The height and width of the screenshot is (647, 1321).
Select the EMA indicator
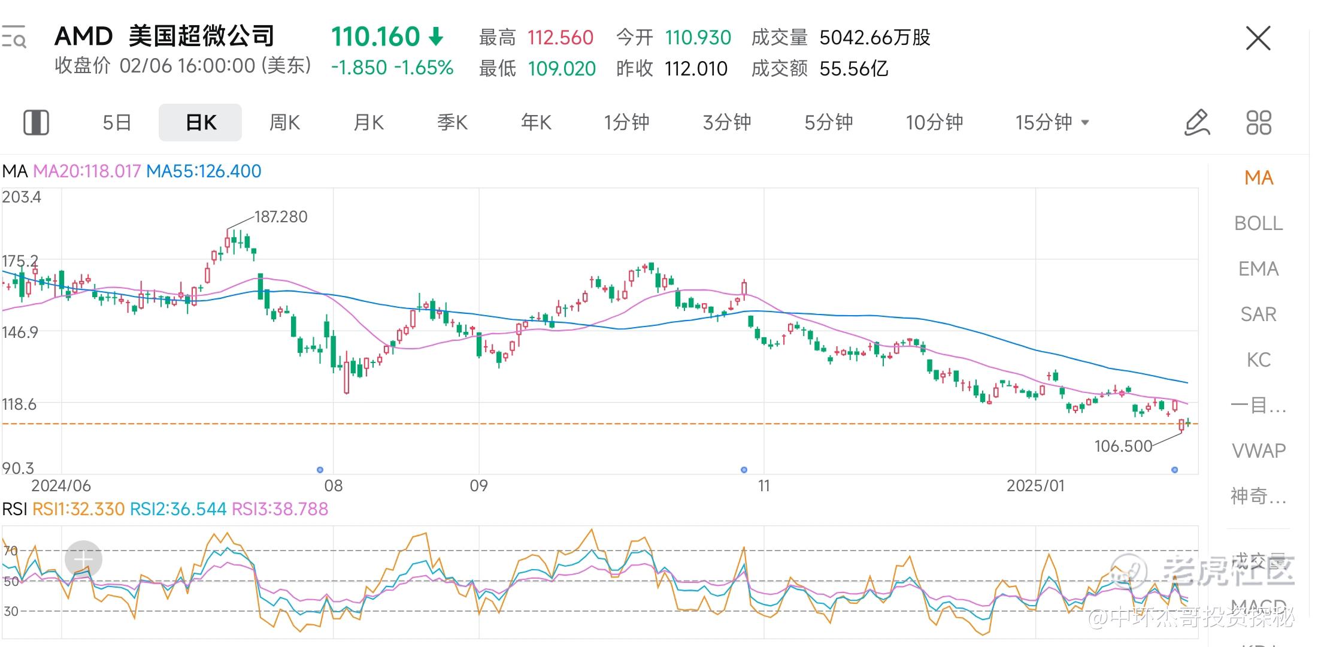tap(1259, 269)
